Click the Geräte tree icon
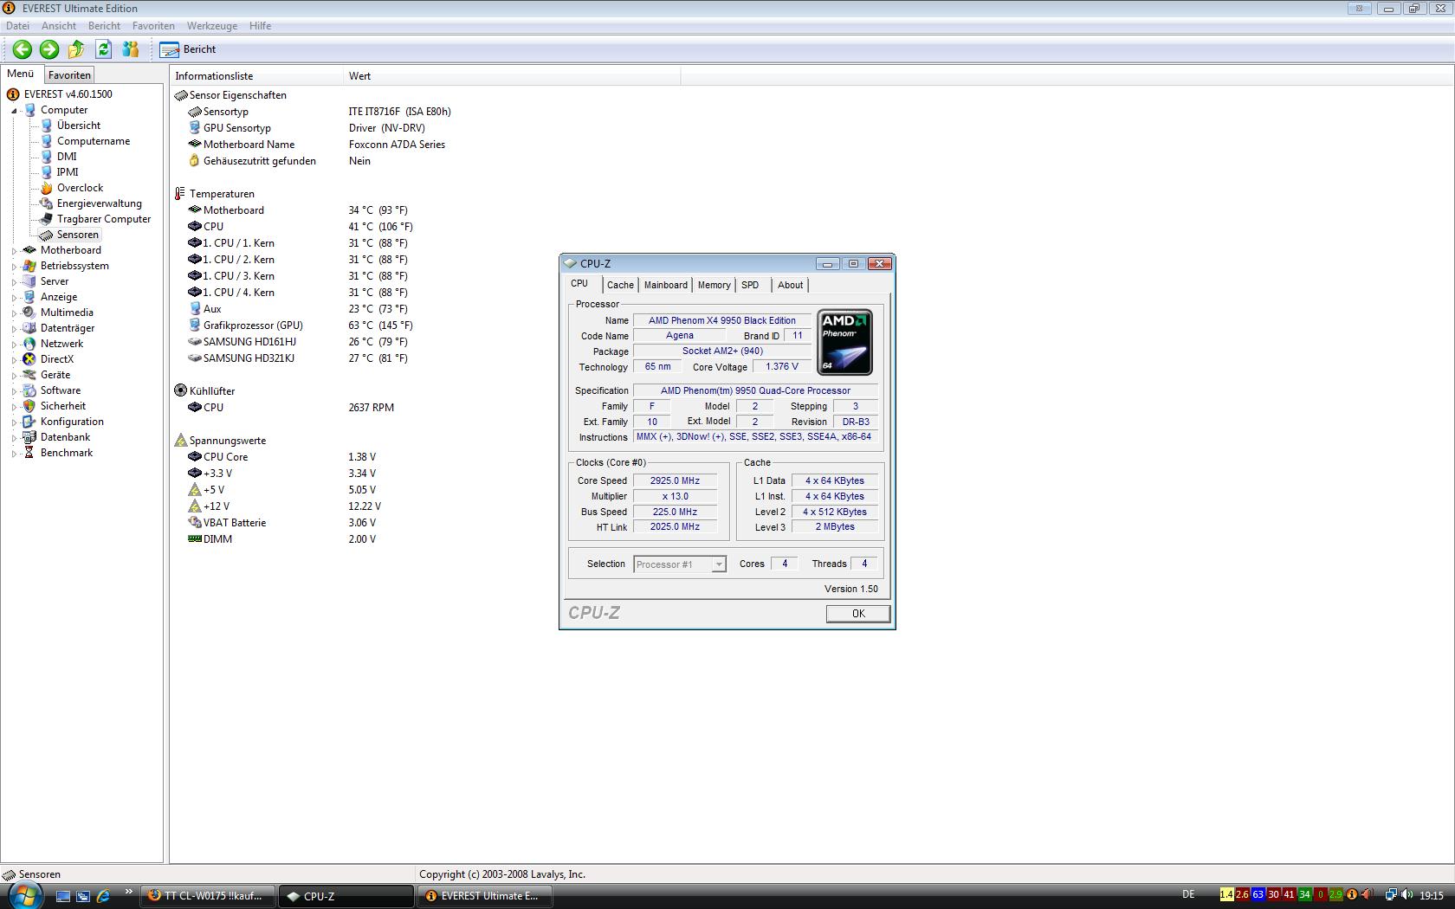The height and width of the screenshot is (909, 1455). tap(29, 375)
